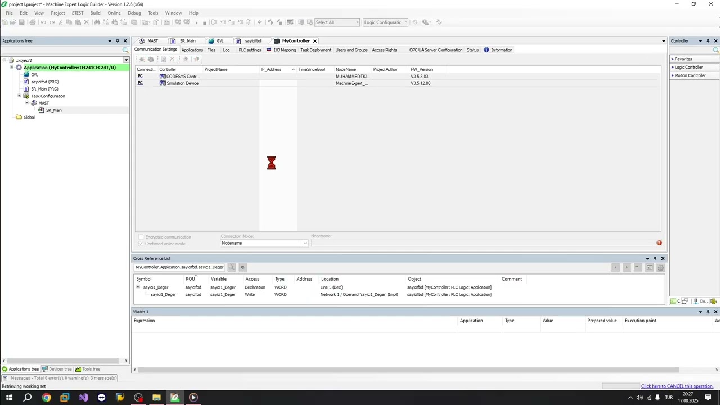This screenshot has width=720, height=405.
Task: Open the Applications tree filter dropdown arrow
Action: point(126,60)
